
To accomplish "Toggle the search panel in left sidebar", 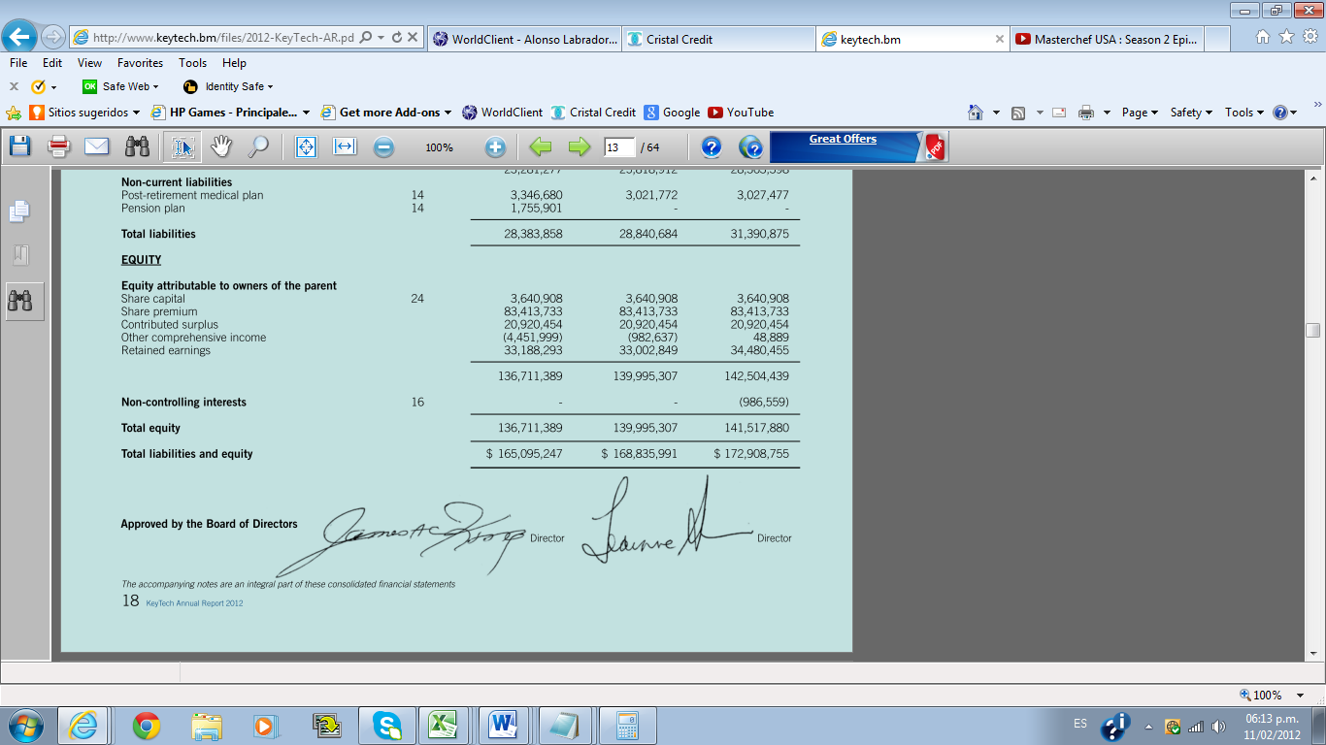I will [19, 301].
